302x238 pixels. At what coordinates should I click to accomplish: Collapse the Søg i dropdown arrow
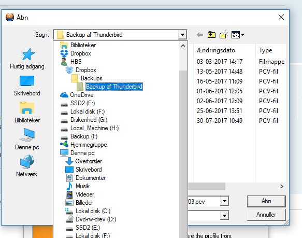click(182, 35)
